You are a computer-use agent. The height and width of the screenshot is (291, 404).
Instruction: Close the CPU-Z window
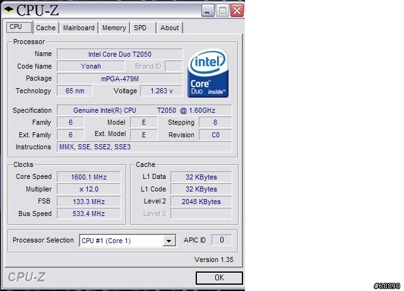tap(237, 11)
